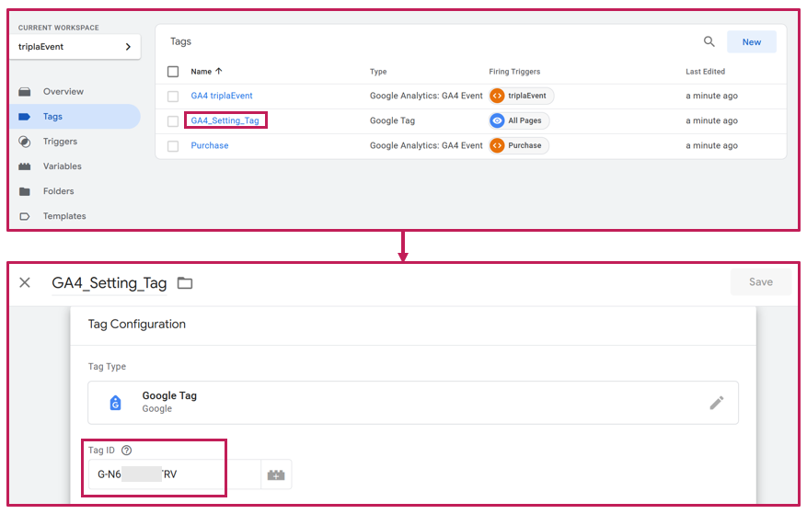Viewport: 807px width, 514px height.
Task: Click the variable picker icon beside Tag ID
Action: [x=276, y=474]
